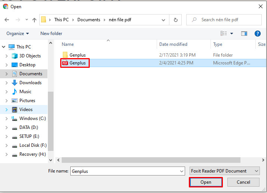Click horizontal scrollbar right arrow

click(263, 160)
